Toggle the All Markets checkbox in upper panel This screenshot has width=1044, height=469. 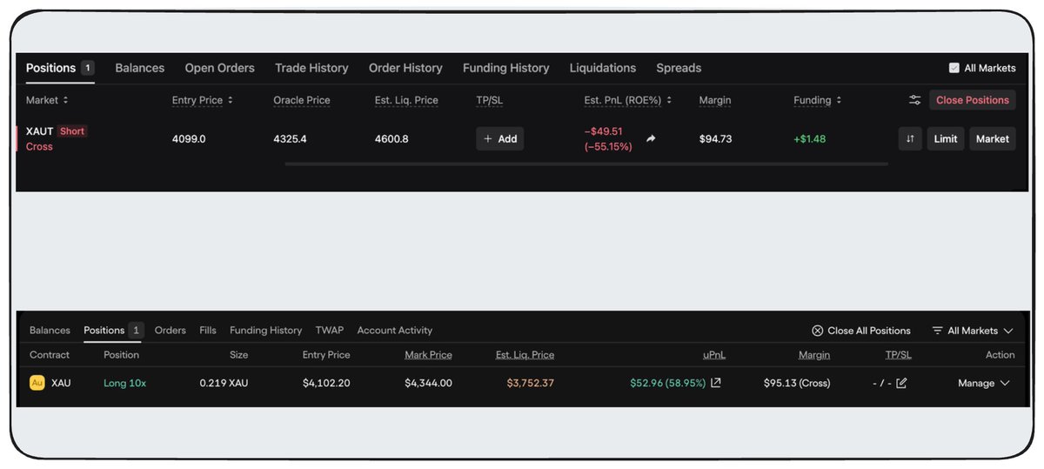click(x=954, y=68)
